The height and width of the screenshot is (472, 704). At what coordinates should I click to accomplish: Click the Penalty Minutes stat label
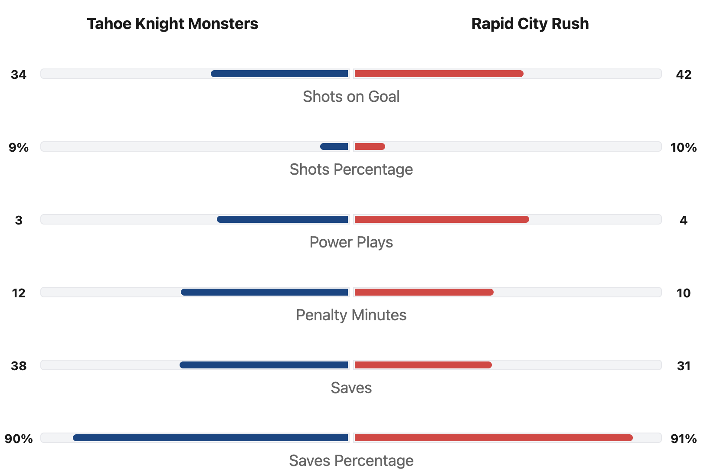tap(351, 315)
